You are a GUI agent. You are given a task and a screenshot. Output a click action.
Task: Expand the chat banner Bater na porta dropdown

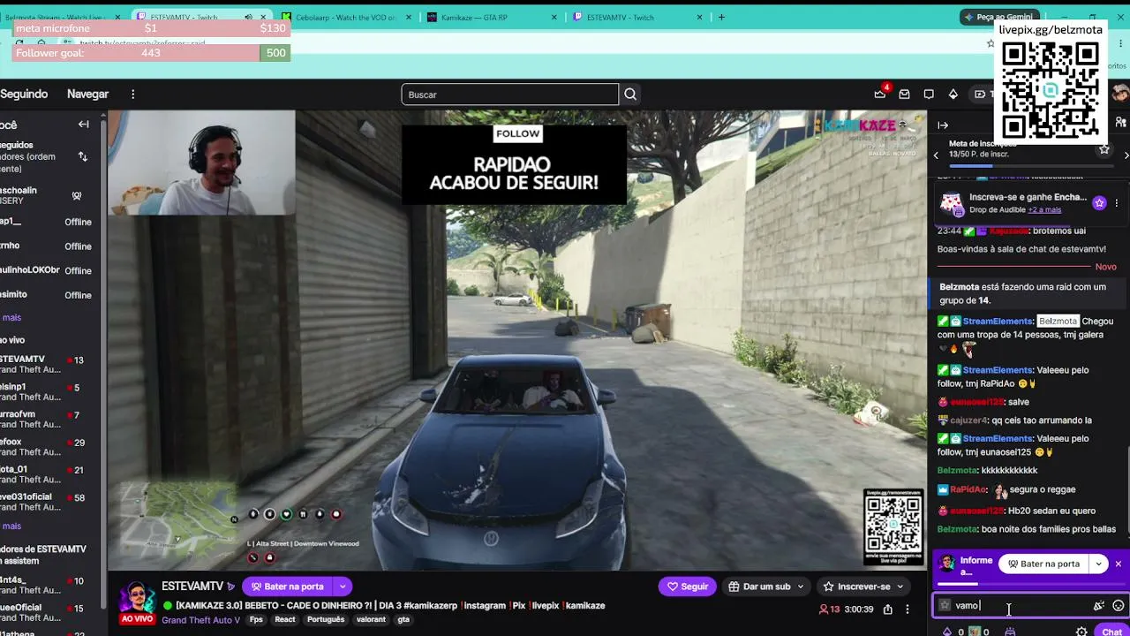(x=1099, y=564)
